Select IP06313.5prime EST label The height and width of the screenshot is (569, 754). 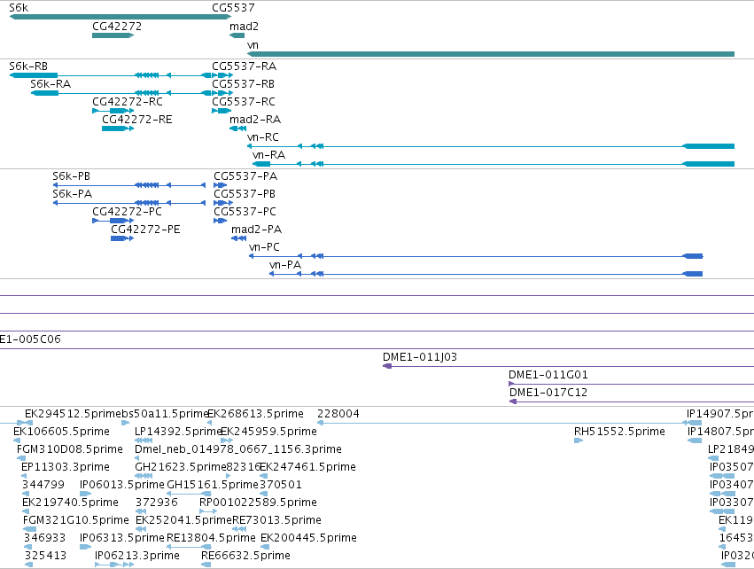tap(122, 539)
